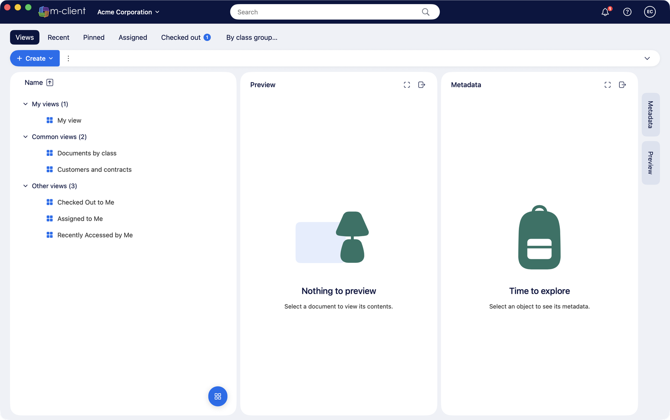This screenshot has height=420, width=670.
Task: Open the notifications bell
Action: (605, 12)
